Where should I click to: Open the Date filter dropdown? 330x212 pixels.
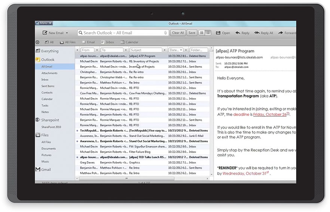pos(181,50)
